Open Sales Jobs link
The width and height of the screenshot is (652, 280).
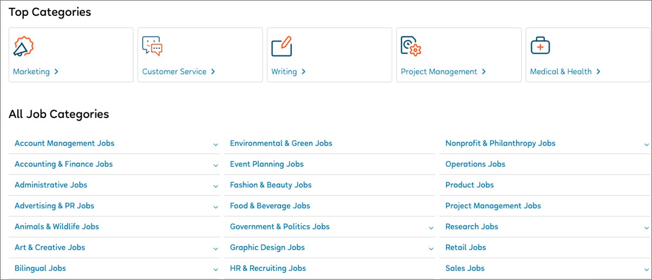[x=465, y=268]
